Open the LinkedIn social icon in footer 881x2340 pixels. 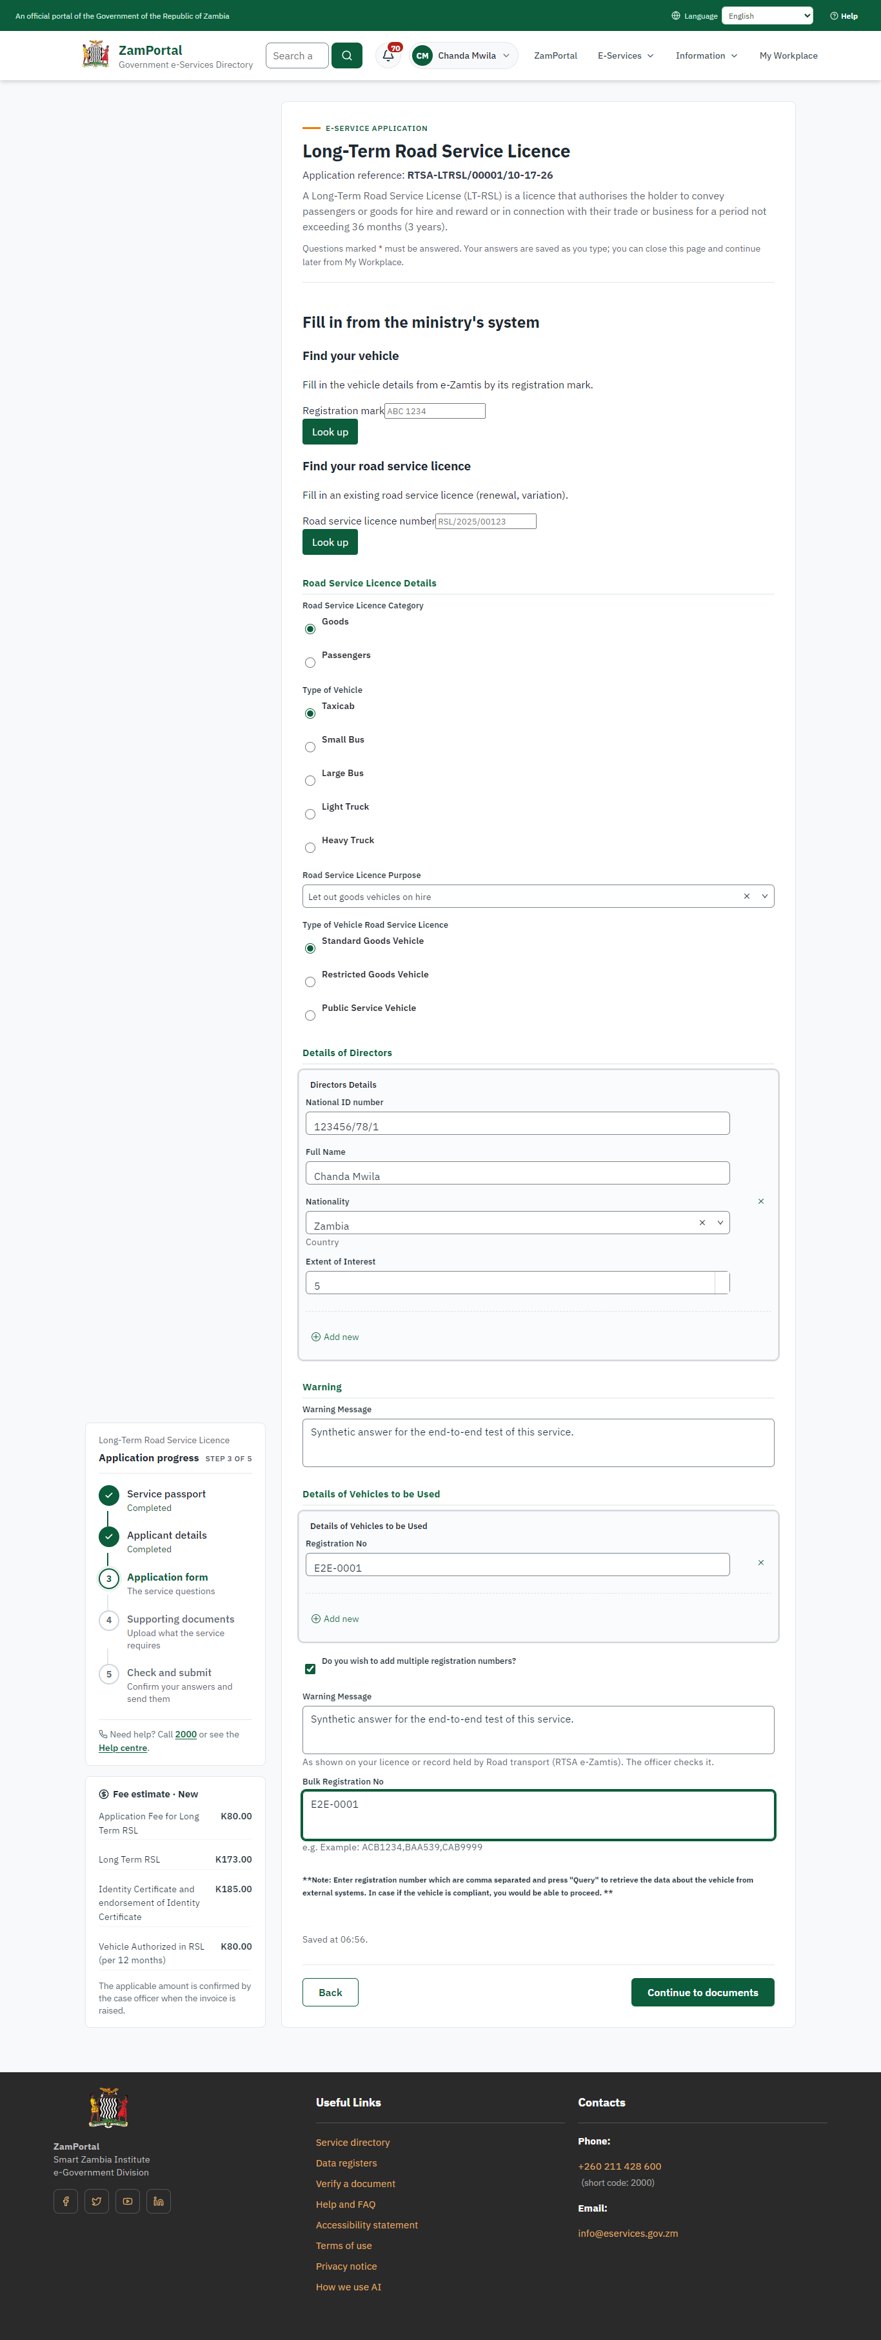158,2201
